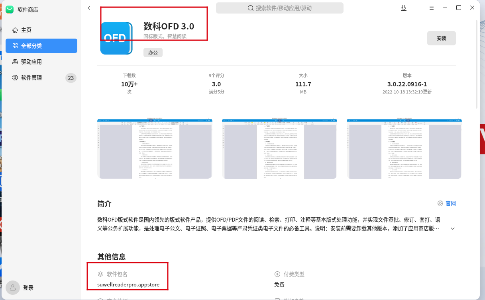The height and width of the screenshot is (300, 485).
Task: Click the software store logo icon
Action: tap(10, 10)
